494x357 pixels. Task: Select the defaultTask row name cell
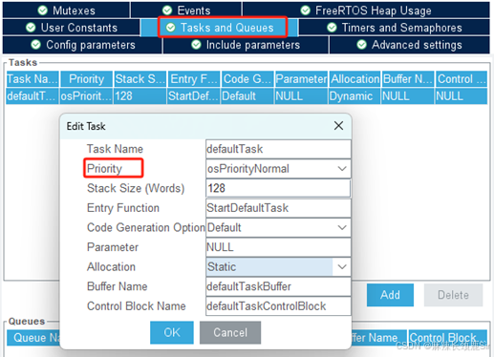(x=32, y=96)
